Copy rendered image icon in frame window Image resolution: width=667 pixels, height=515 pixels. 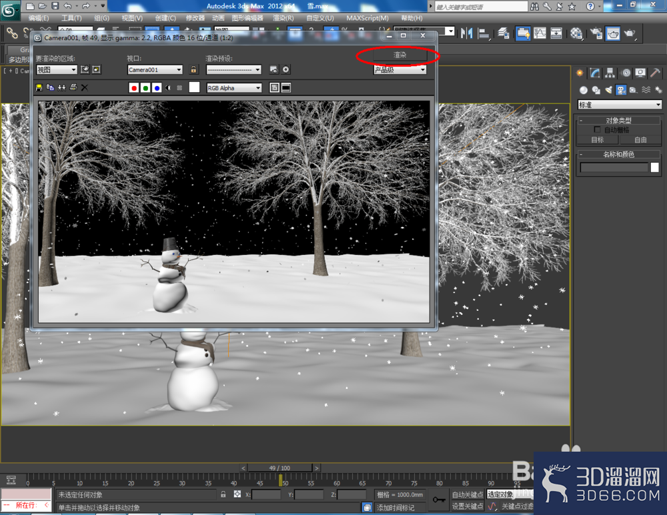(x=50, y=87)
